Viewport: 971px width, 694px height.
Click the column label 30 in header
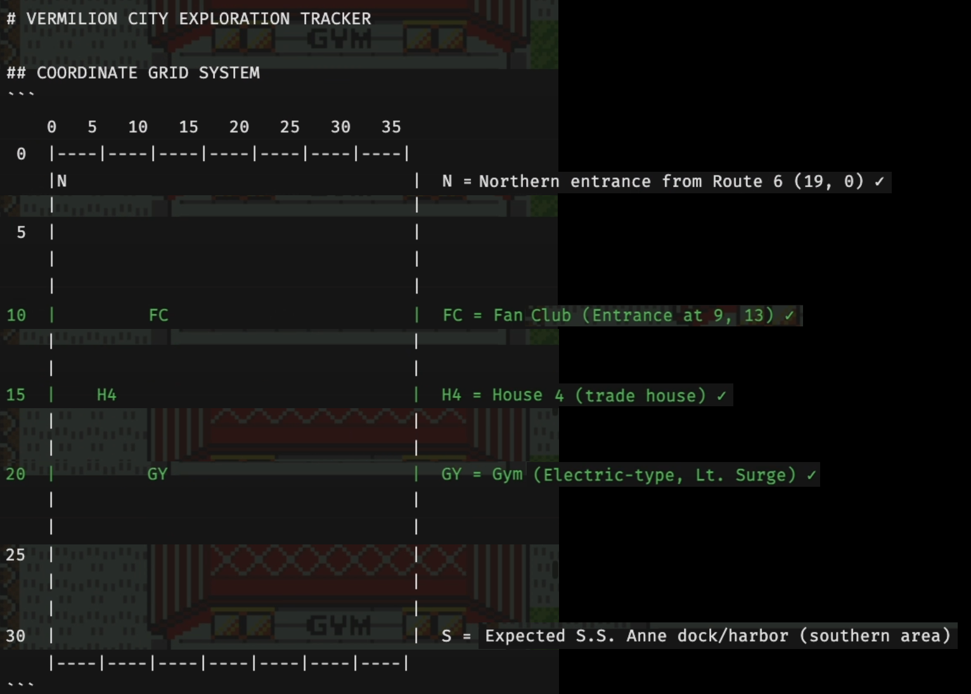click(340, 127)
